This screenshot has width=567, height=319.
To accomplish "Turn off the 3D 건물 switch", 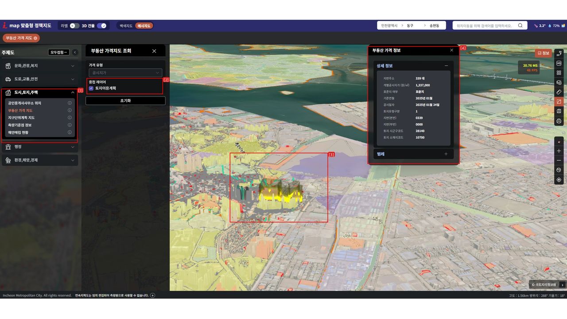I will [x=101, y=26].
